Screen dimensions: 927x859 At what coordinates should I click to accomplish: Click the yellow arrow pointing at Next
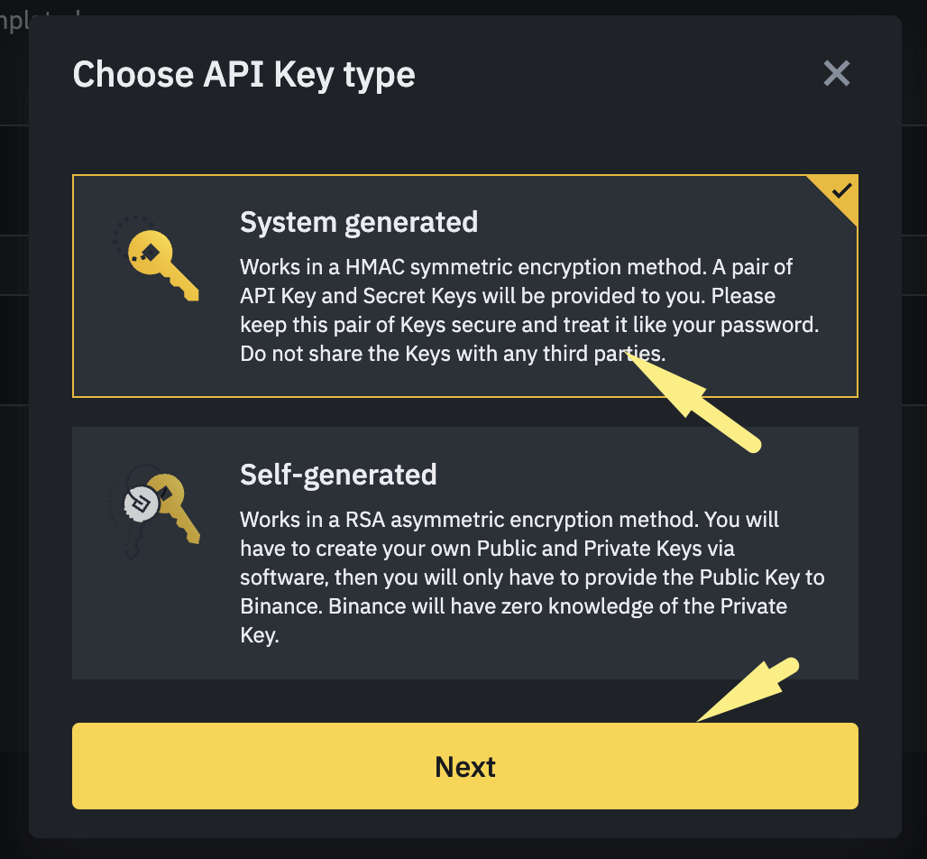coord(748,691)
